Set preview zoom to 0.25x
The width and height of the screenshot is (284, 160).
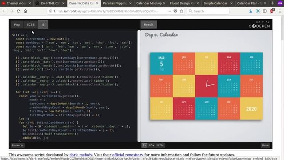coord(160,145)
